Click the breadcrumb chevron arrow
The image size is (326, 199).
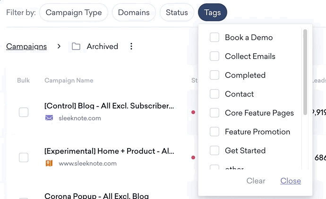tap(59, 46)
